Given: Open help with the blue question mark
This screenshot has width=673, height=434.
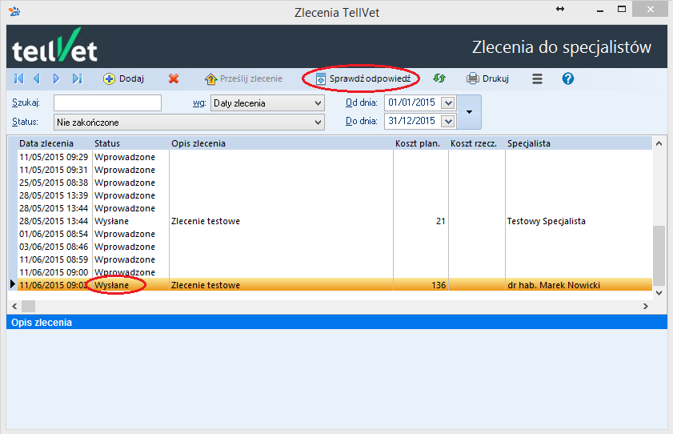Looking at the screenshot, I should [x=568, y=78].
